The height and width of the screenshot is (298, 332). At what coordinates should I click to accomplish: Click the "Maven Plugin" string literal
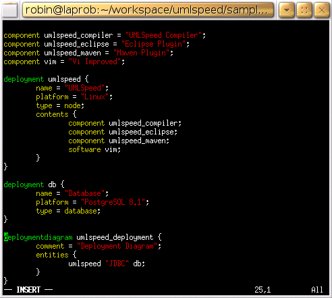tap(141, 53)
